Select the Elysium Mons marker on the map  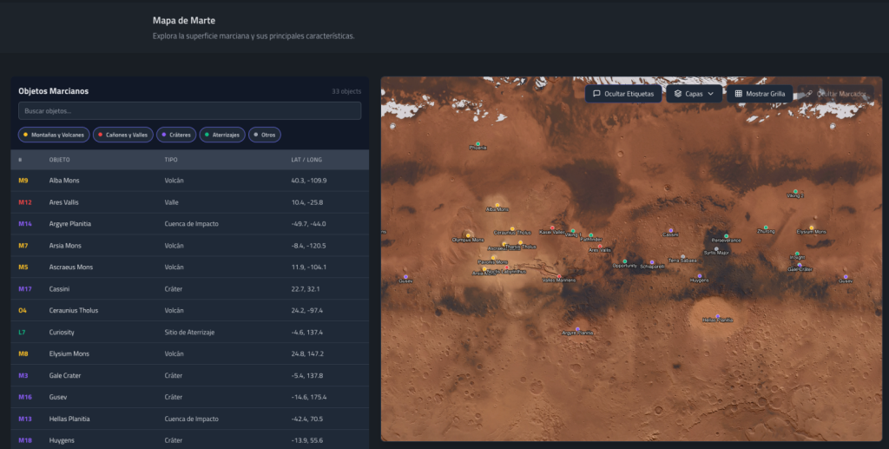tap(812, 228)
